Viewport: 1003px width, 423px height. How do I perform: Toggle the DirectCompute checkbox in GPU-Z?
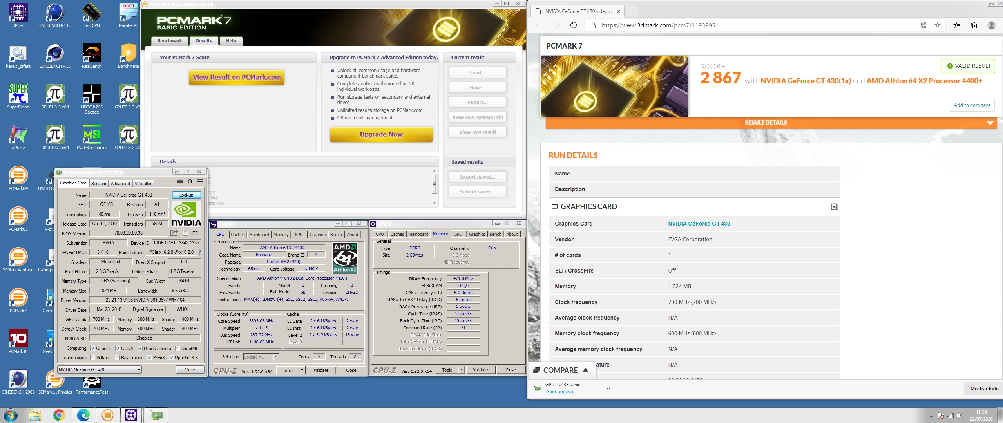[x=140, y=349]
